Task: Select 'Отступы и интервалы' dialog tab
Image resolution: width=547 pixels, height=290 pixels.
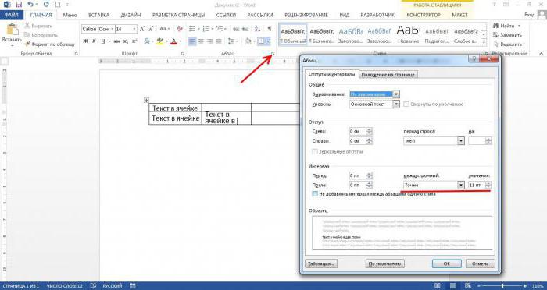Action: point(331,75)
